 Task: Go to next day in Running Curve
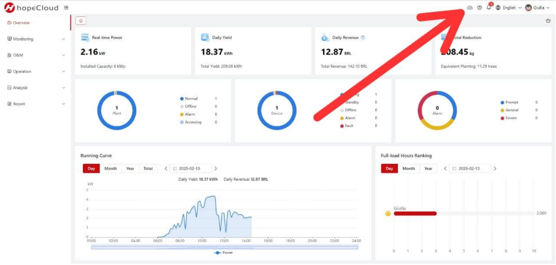coord(216,168)
